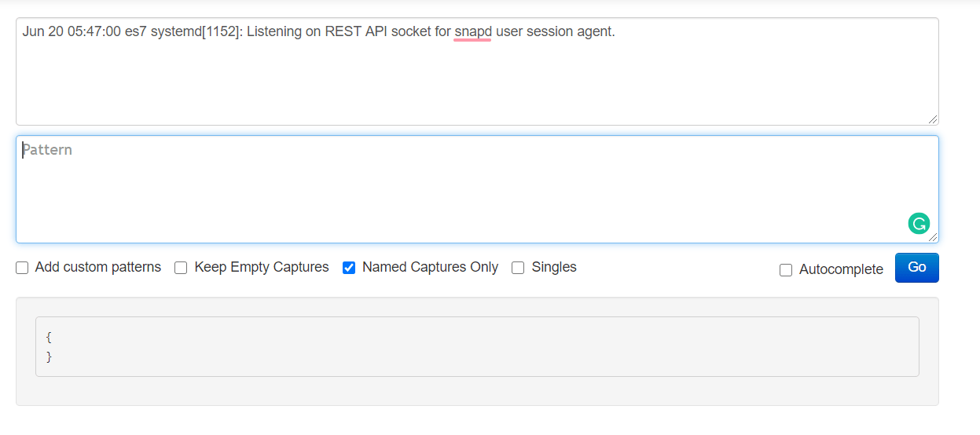Click the opening brace in JSON output
The height and width of the screenshot is (435, 980).
tap(49, 338)
